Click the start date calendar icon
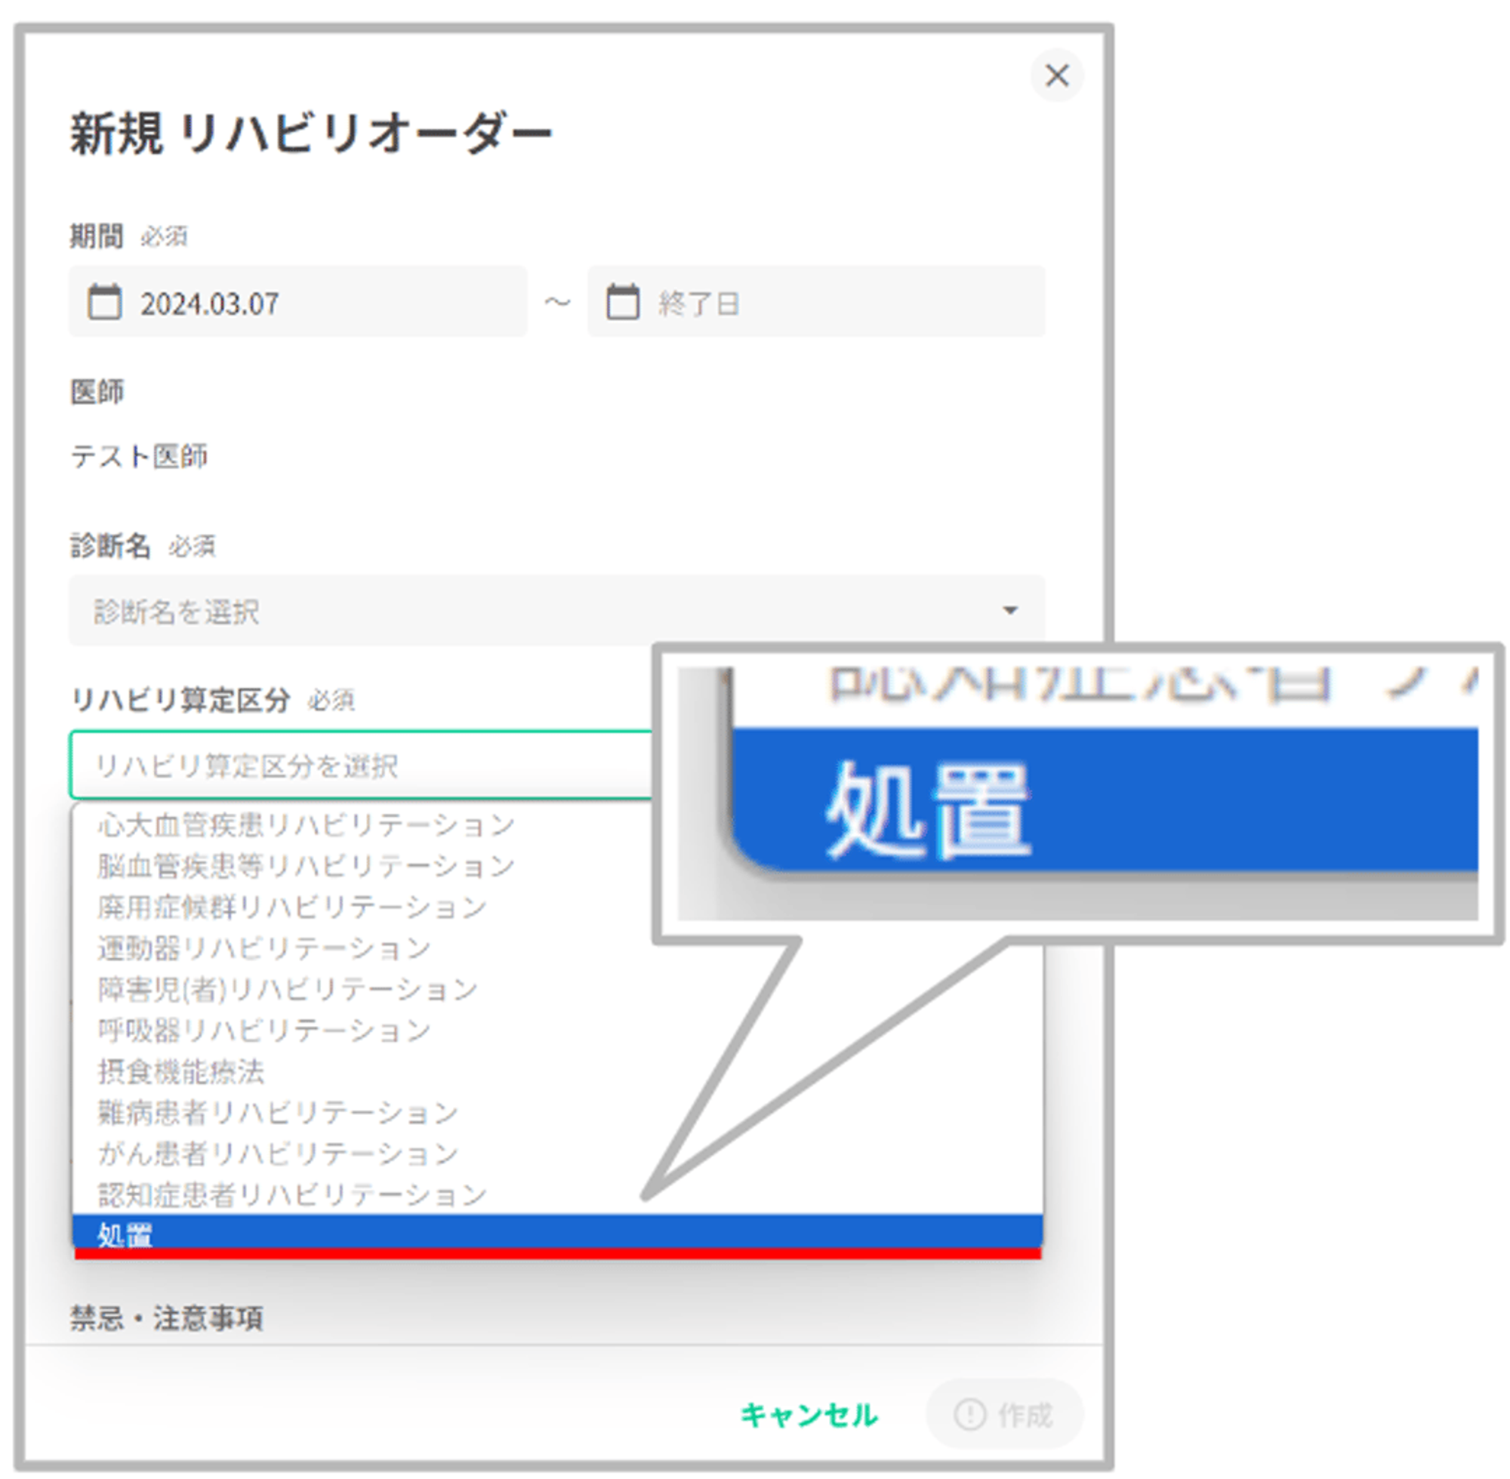1510x1479 pixels. tap(104, 302)
